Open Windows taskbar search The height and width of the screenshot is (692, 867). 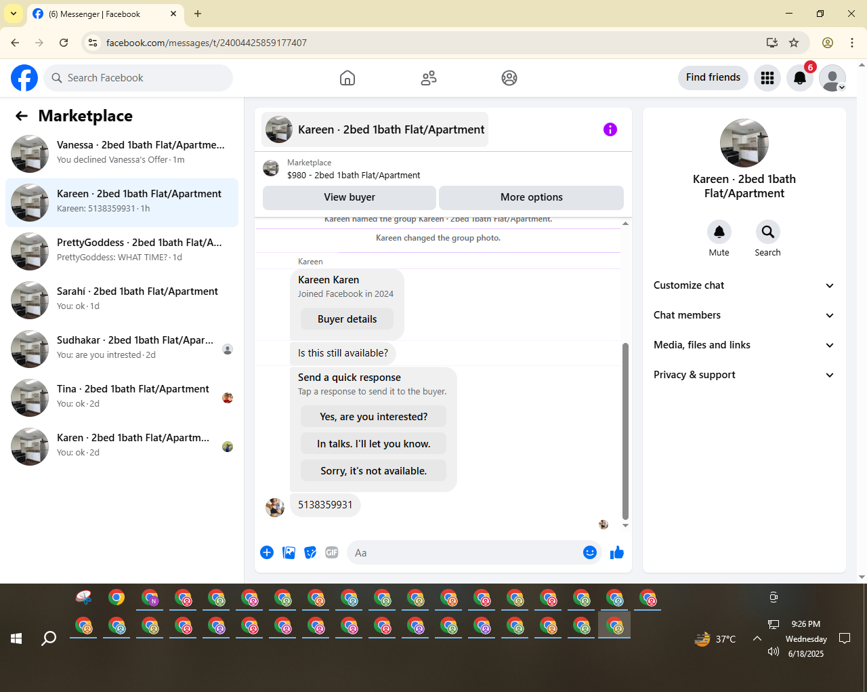click(49, 638)
